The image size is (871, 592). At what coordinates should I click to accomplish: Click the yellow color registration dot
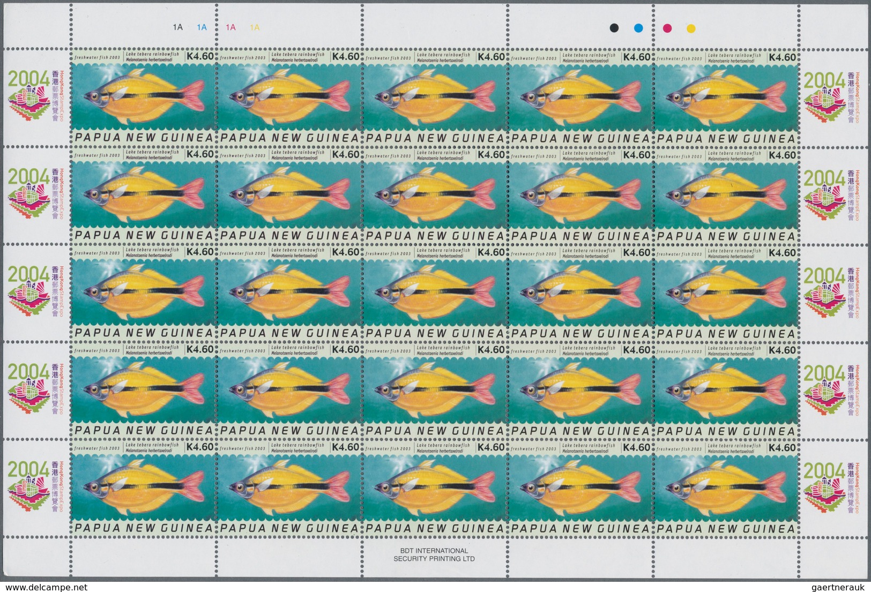(x=691, y=28)
